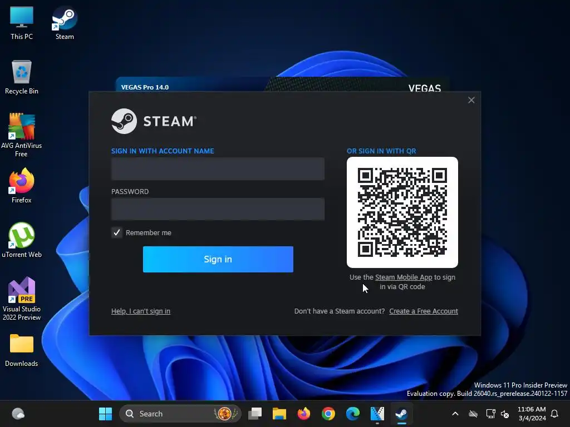Focus the account name input field
Image resolution: width=570 pixels, height=427 pixels.
click(x=218, y=169)
